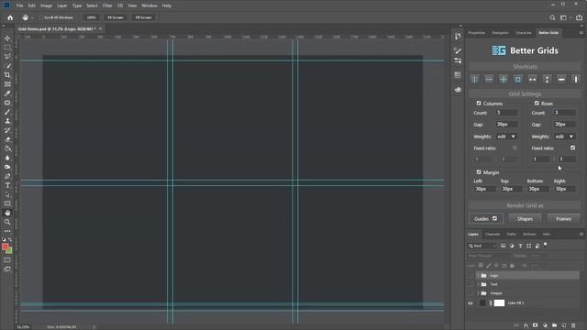Render the grid as Shapes
The height and width of the screenshot is (330, 587).
click(x=525, y=218)
